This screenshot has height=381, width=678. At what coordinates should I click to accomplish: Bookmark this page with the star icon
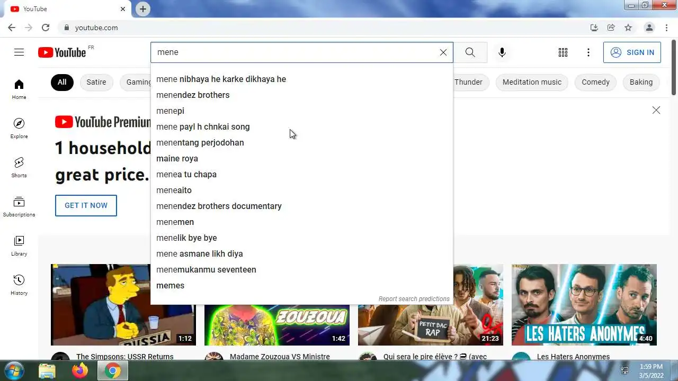[628, 28]
